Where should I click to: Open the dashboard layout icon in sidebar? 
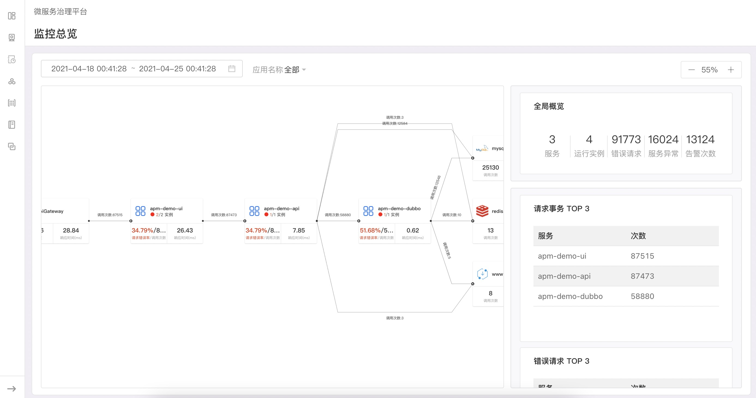[x=12, y=16]
